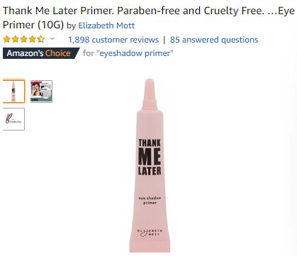The width and height of the screenshot is (297, 256).
Task: Click the third gold star in rating
Action: (x=24, y=39)
